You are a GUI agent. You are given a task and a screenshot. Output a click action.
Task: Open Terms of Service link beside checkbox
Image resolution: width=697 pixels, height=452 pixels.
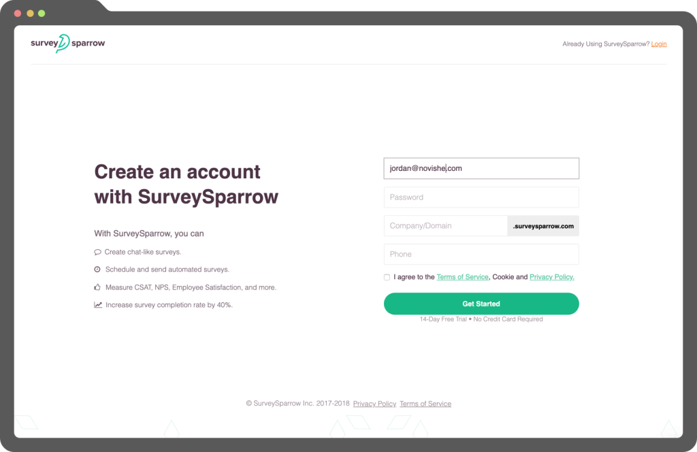coord(462,277)
